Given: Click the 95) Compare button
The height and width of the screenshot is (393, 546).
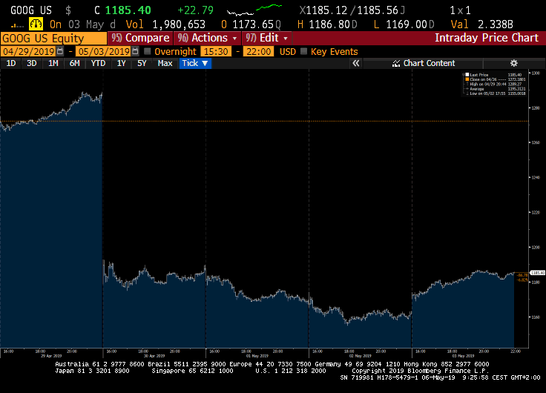Looking at the screenshot, I should [140, 38].
